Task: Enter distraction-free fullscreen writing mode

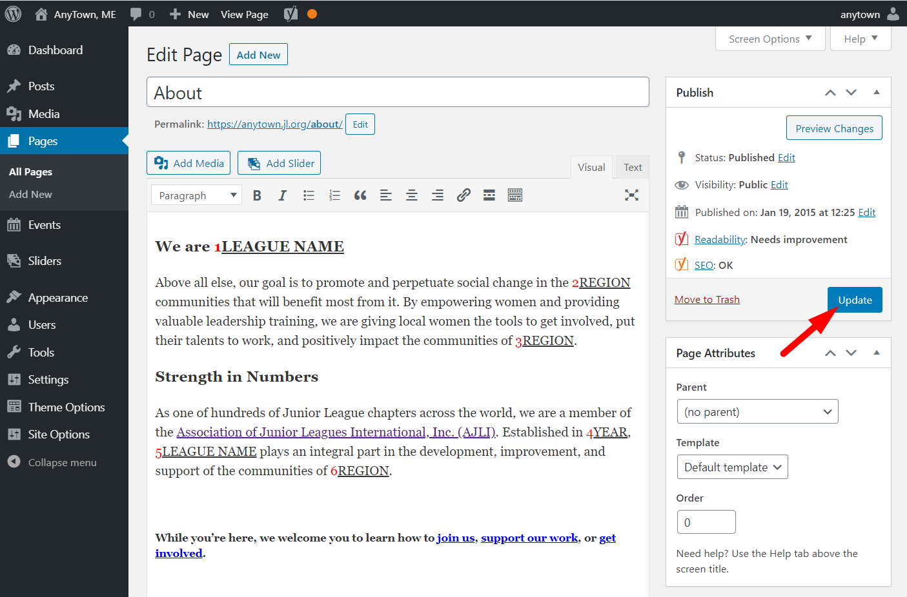Action: 632,195
